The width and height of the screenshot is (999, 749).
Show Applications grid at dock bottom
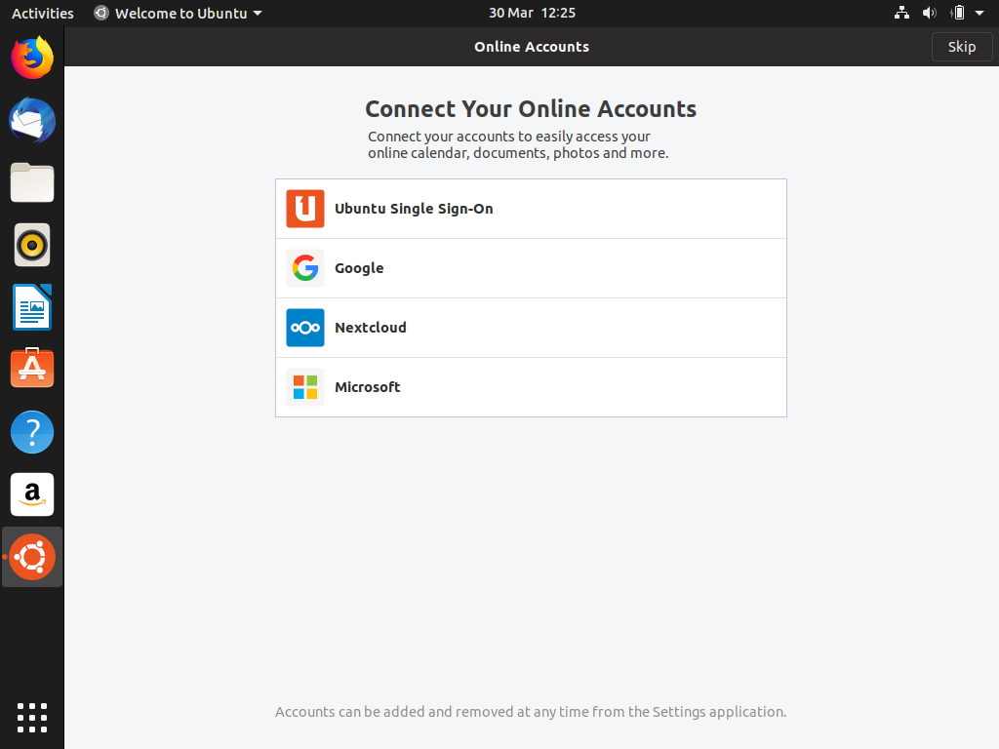pyautogui.click(x=32, y=717)
